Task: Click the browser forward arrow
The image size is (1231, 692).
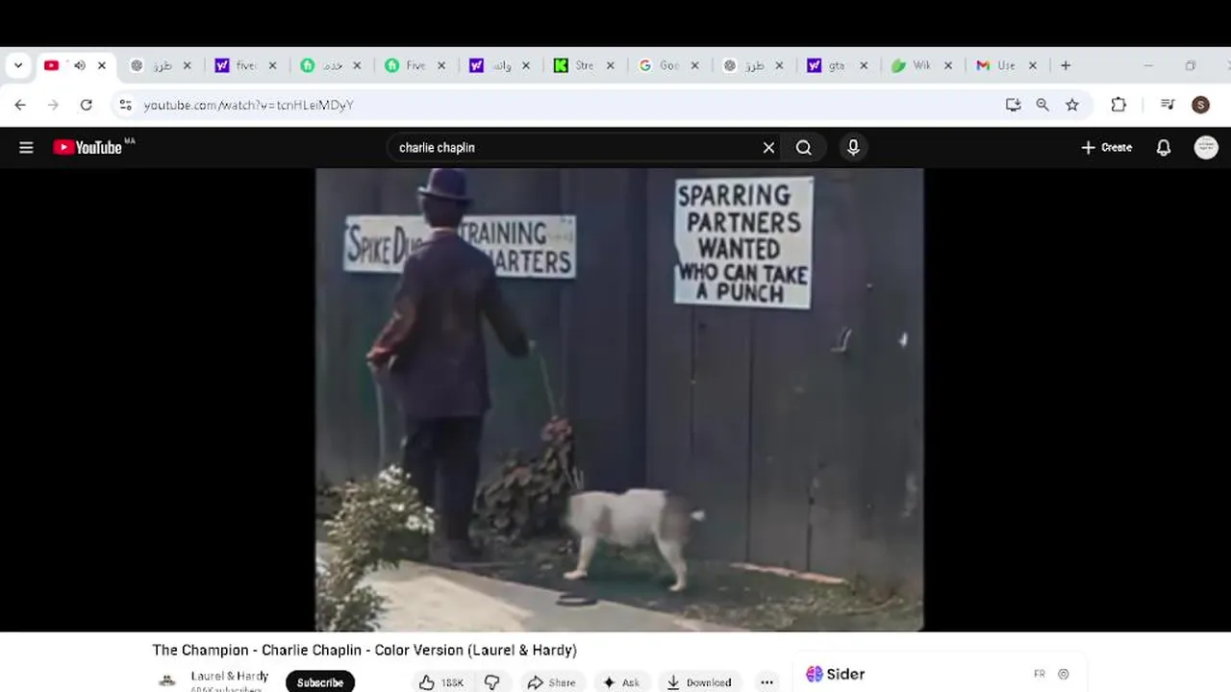Action: [x=53, y=105]
